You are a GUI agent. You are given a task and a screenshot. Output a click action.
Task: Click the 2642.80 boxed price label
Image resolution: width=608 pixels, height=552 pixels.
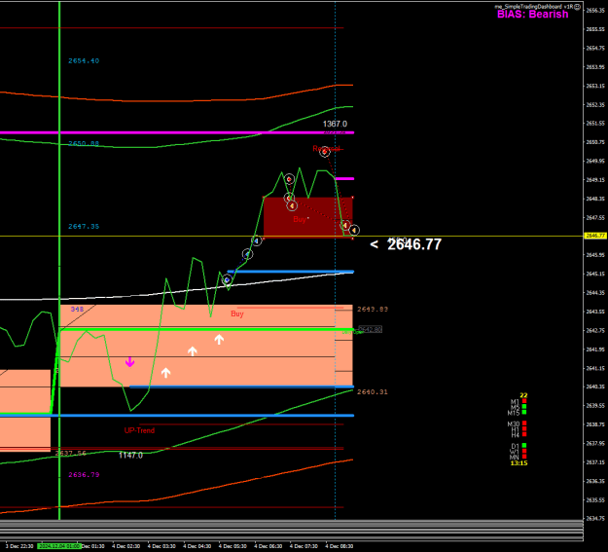click(x=371, y=330)
